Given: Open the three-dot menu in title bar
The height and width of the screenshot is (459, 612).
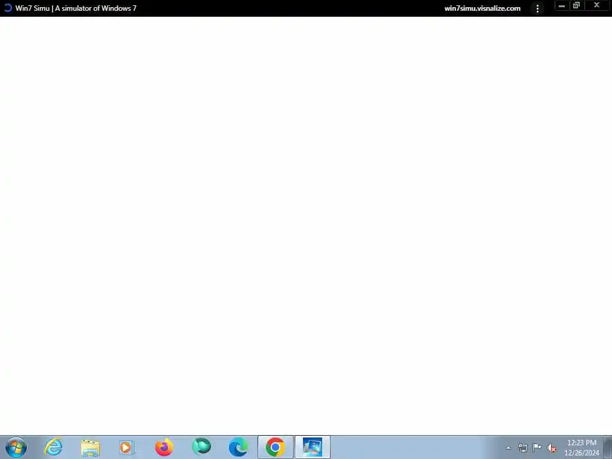Looking at the screenshot, I should click(x=537, y=8).
